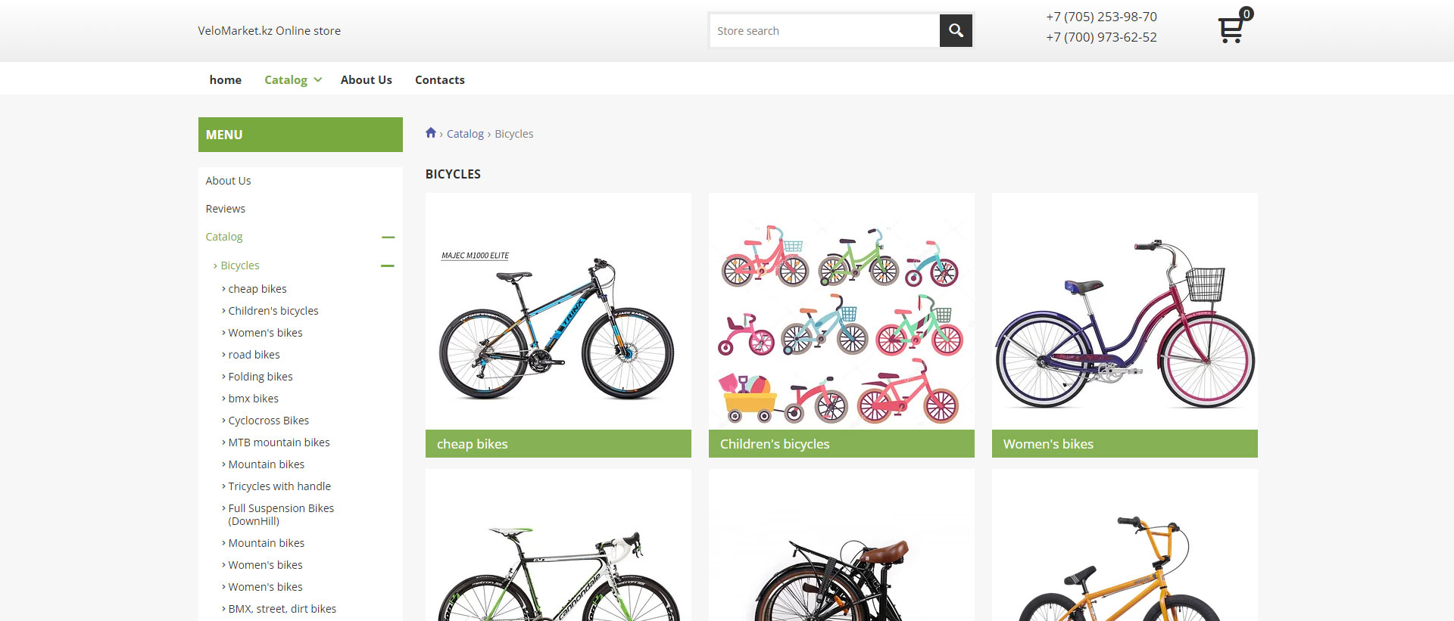This screenshot has height=621, width=1454.
Task: Click Tricycles with handle in sidebar
Action: [x=279, y=486]
